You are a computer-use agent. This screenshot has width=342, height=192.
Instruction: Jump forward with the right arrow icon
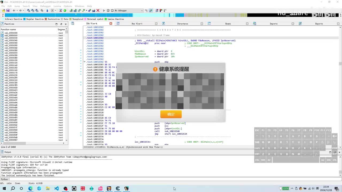20,10
